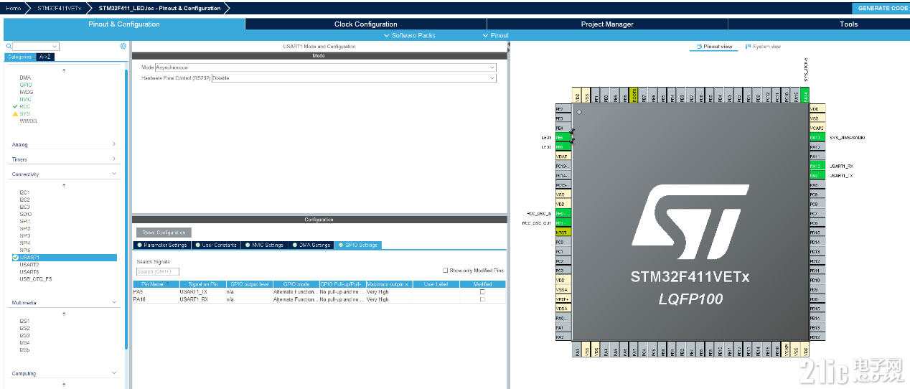This screenshot has height=389, width=910.
Task: Select USB_OTG_FS peripheral
Action: coord(35,279)
